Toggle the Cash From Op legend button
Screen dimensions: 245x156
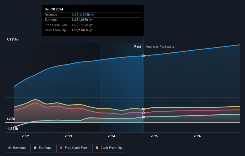(109, 148)
